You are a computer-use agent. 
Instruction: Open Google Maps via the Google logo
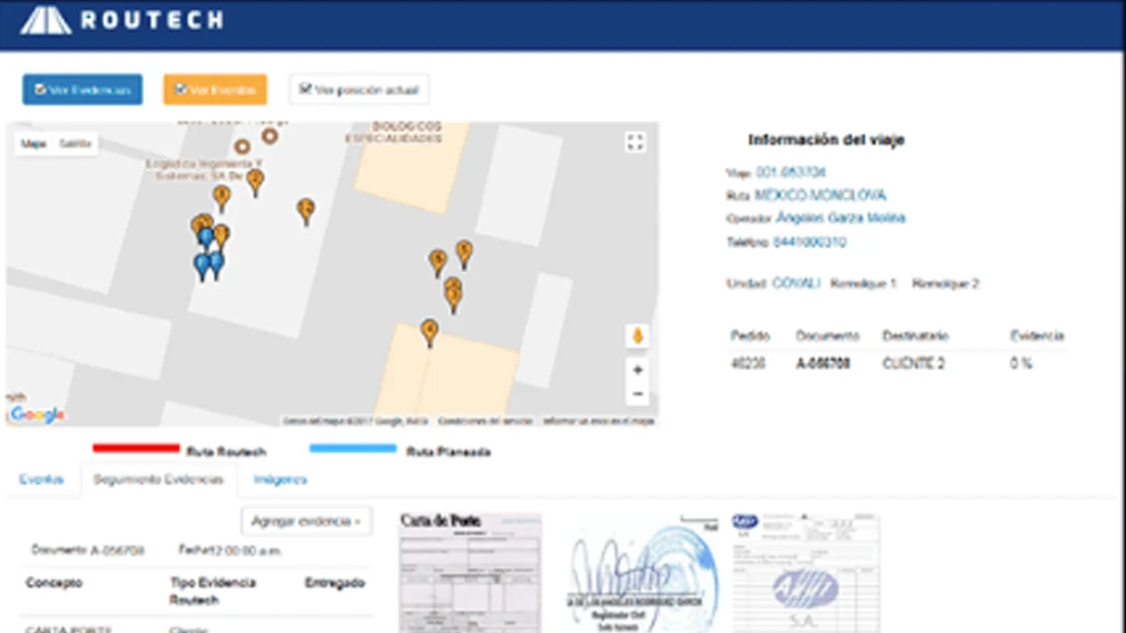click(x=37, y=414)
